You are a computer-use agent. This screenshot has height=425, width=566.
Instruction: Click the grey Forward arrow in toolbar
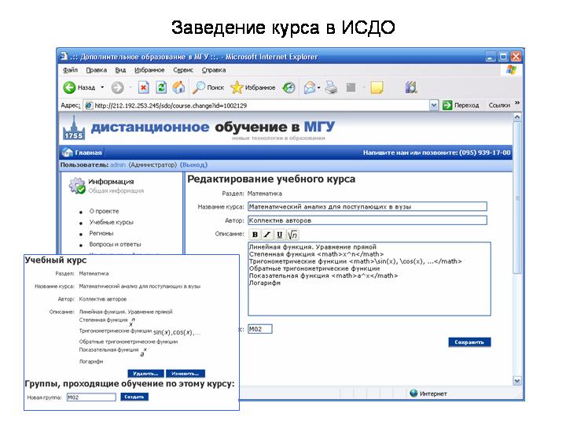[117, 87]
